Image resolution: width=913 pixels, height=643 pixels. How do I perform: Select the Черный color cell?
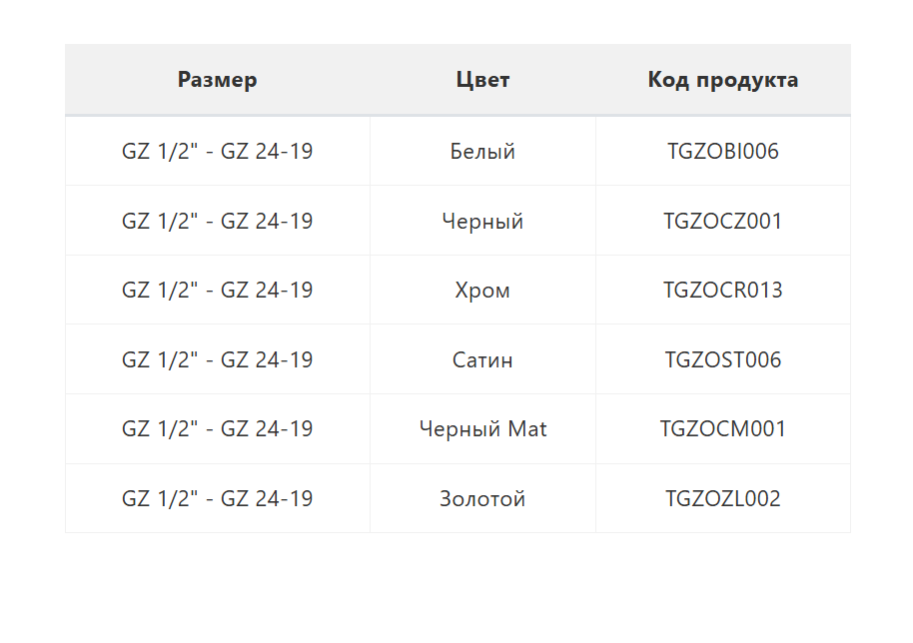[482, 221]
